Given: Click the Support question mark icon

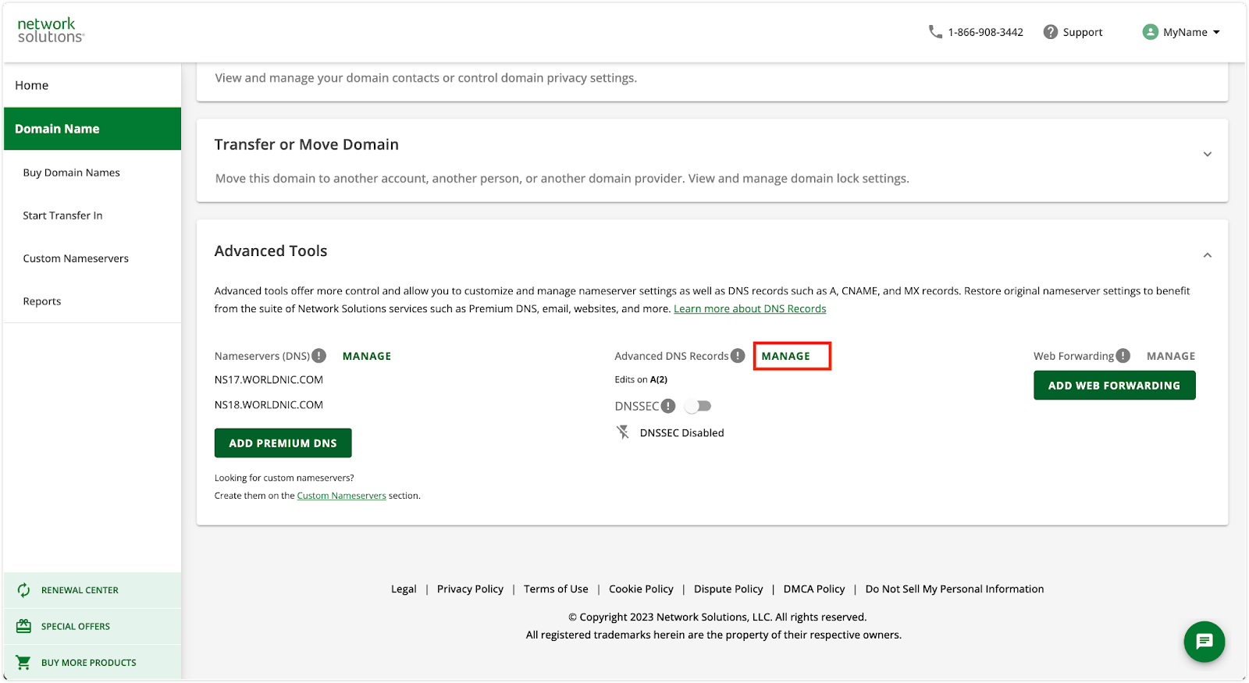Looking at the screenshot, I should [1051, 32].
